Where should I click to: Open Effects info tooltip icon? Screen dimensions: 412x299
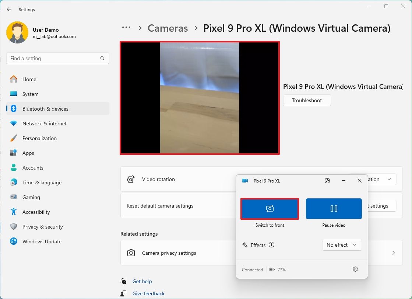pyautogui.click(x=271, y=245)
